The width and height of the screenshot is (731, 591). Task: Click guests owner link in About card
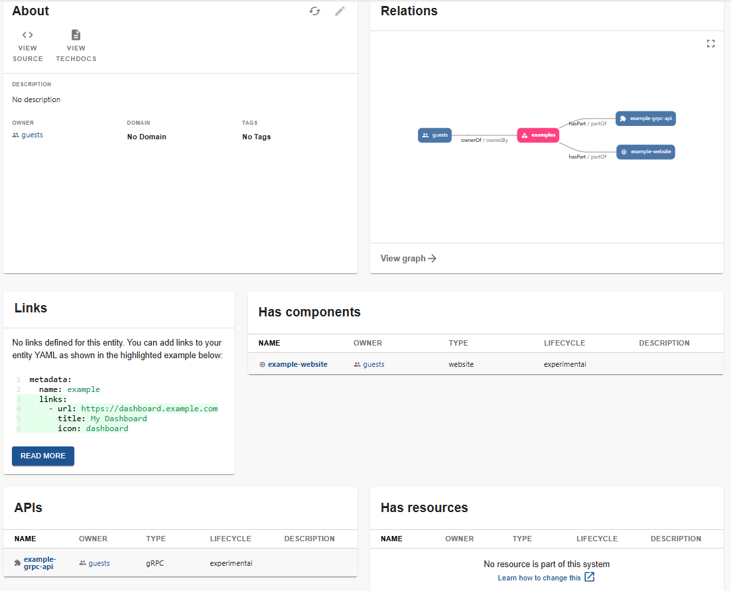tap(32, 135)
